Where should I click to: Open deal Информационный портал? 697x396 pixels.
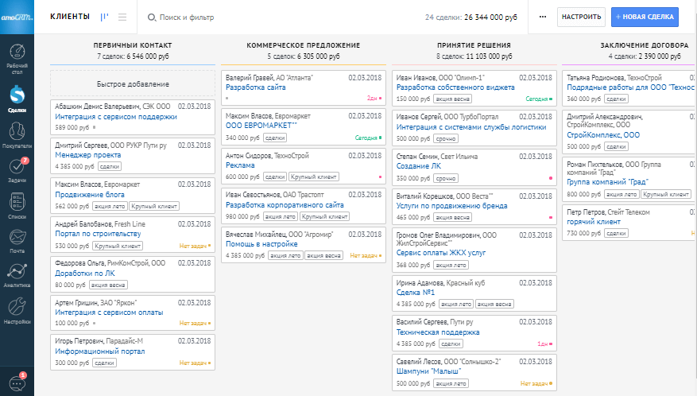(100, 351)
